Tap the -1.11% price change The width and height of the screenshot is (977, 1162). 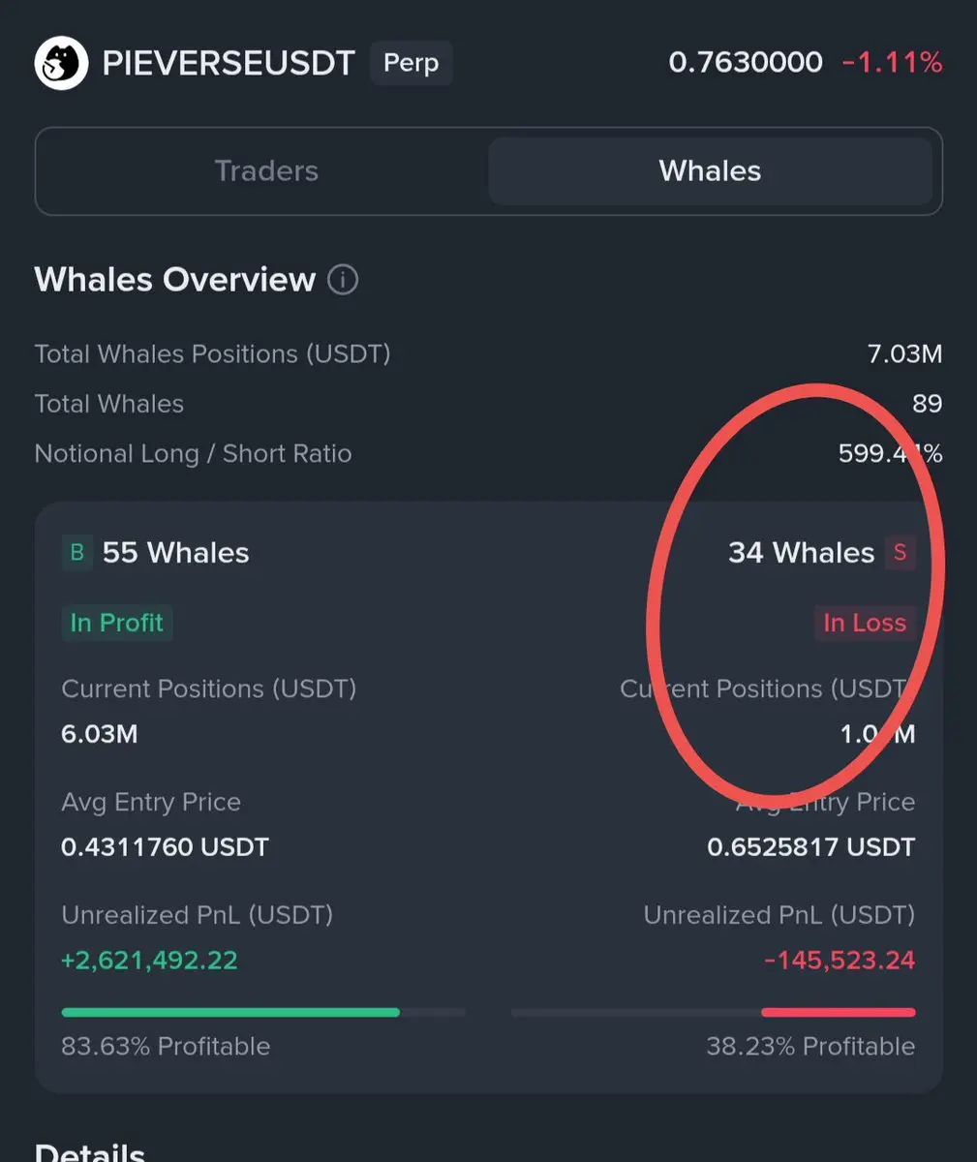point(892,63)
